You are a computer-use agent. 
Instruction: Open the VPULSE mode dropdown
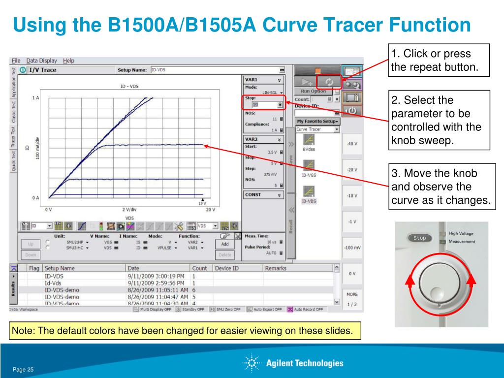click(x=176, y=248)
